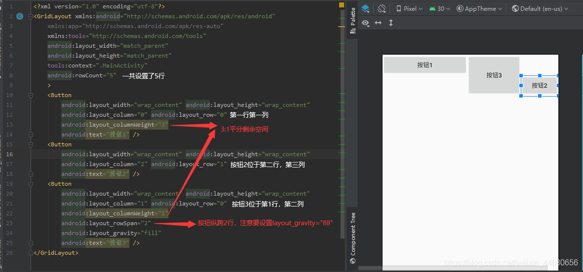Click the class gutter icon on line 2
Image resolution: width=583 pixels, height=272 pixels.
pyautogui.click(x=20, y=16)
